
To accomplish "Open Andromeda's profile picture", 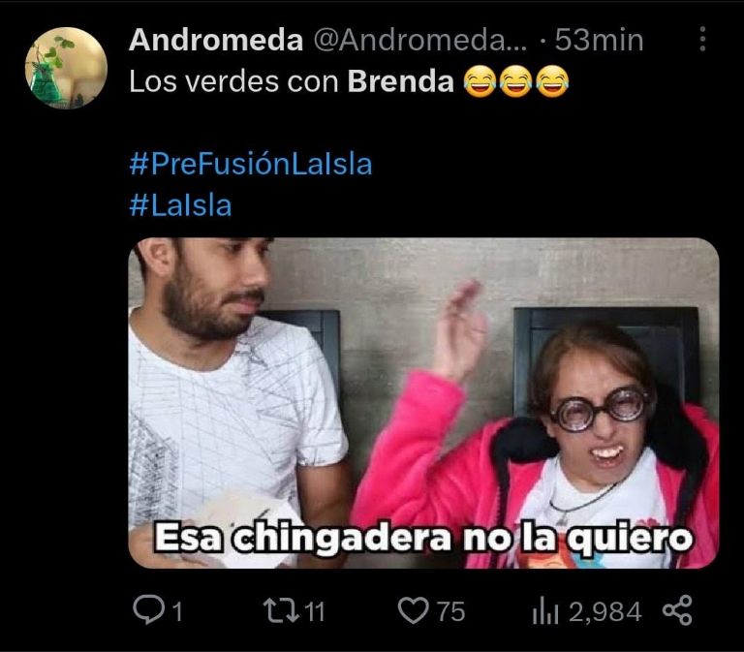I will tap(66, 68).
